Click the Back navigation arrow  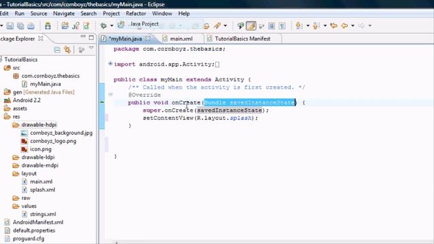pos(344,26)
